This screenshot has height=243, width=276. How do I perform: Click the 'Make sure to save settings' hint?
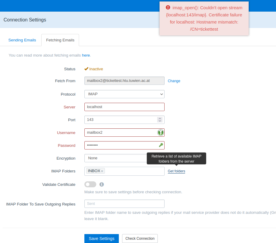pos(133,192)
